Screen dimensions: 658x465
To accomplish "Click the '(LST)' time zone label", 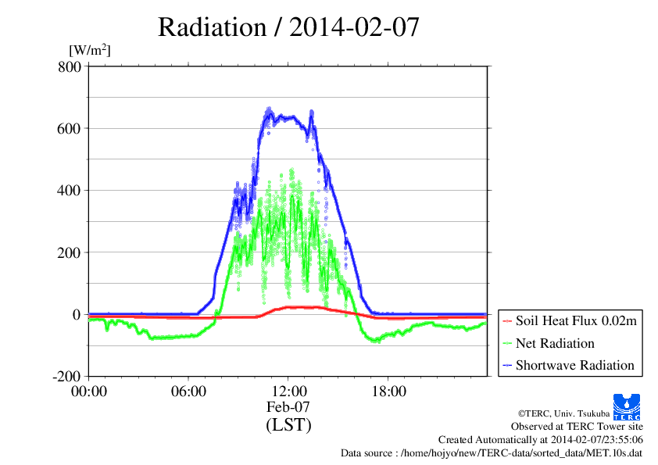I will [x=288, y=424].
